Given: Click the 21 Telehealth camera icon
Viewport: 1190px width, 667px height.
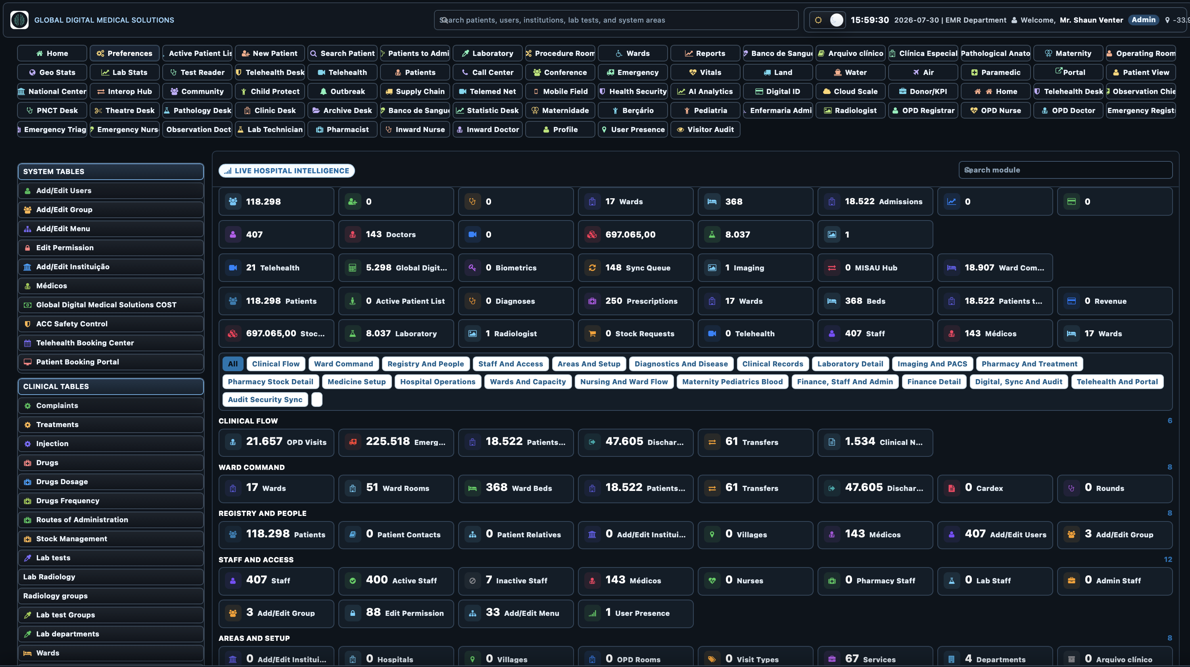Looking at the screenshot, I should pos(233,267).
